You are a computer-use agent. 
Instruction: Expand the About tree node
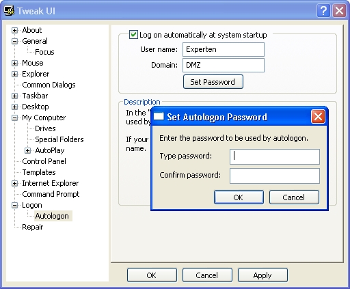point(14,30)
